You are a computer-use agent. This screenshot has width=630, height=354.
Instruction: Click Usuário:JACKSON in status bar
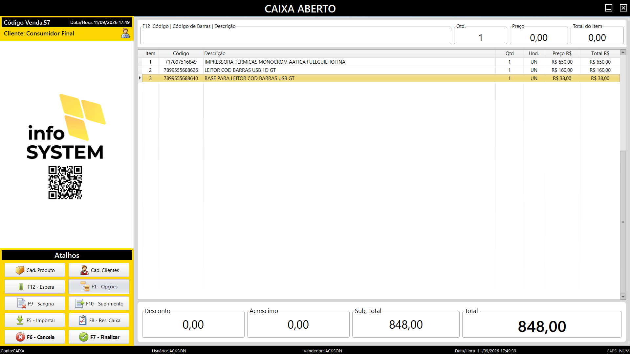click(169, 351)
